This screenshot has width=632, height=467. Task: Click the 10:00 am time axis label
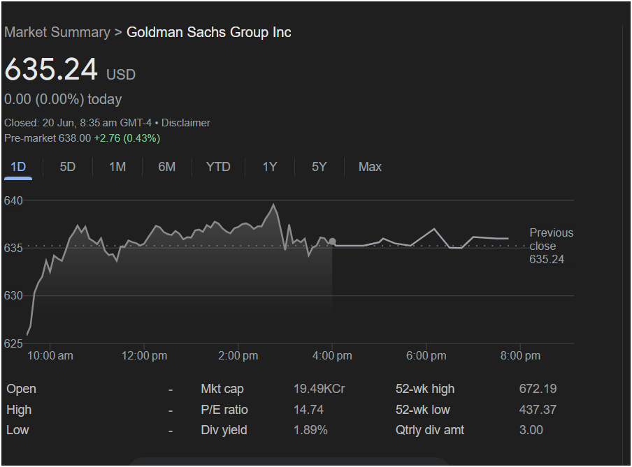50,356
